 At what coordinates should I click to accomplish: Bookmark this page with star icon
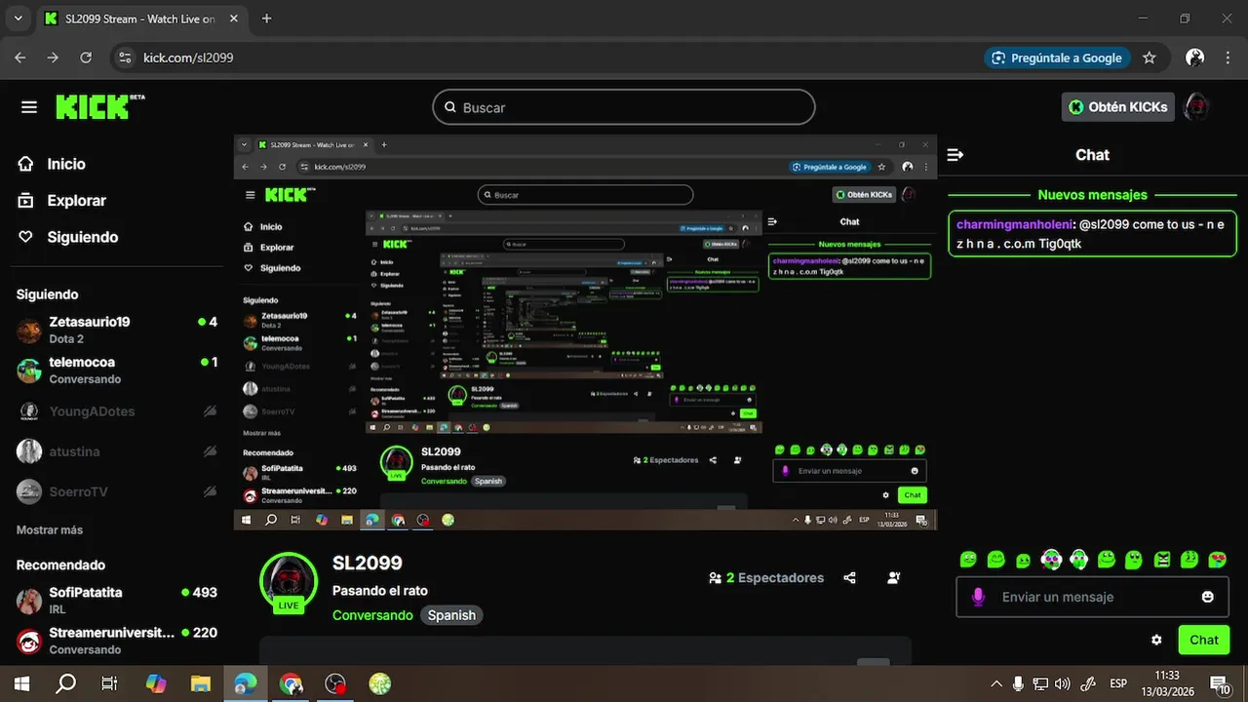coord(1150,58)
